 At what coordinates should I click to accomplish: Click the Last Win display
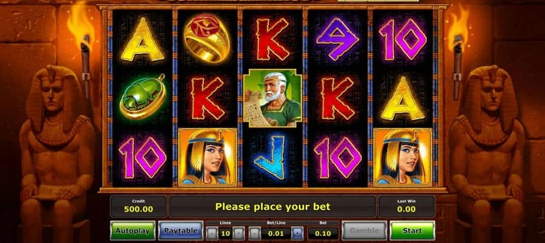[406, 206]
